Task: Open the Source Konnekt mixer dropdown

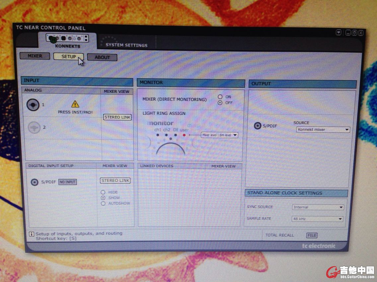Action: pos(323,129)
